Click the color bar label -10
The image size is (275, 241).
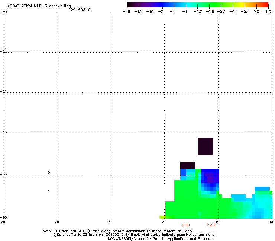click(x=150, y=12)
